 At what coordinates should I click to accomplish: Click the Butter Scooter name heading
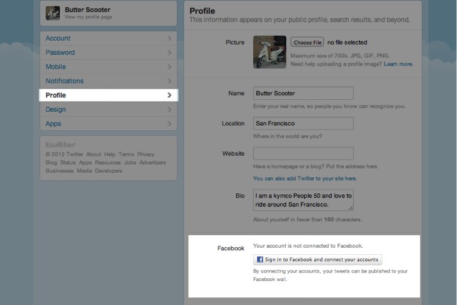click(x=87, y=10)
